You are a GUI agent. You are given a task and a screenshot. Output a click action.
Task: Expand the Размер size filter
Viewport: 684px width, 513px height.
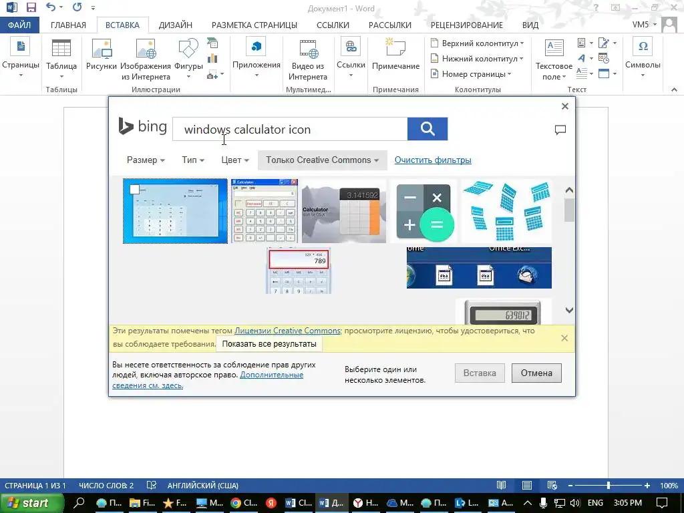[146, 160]
